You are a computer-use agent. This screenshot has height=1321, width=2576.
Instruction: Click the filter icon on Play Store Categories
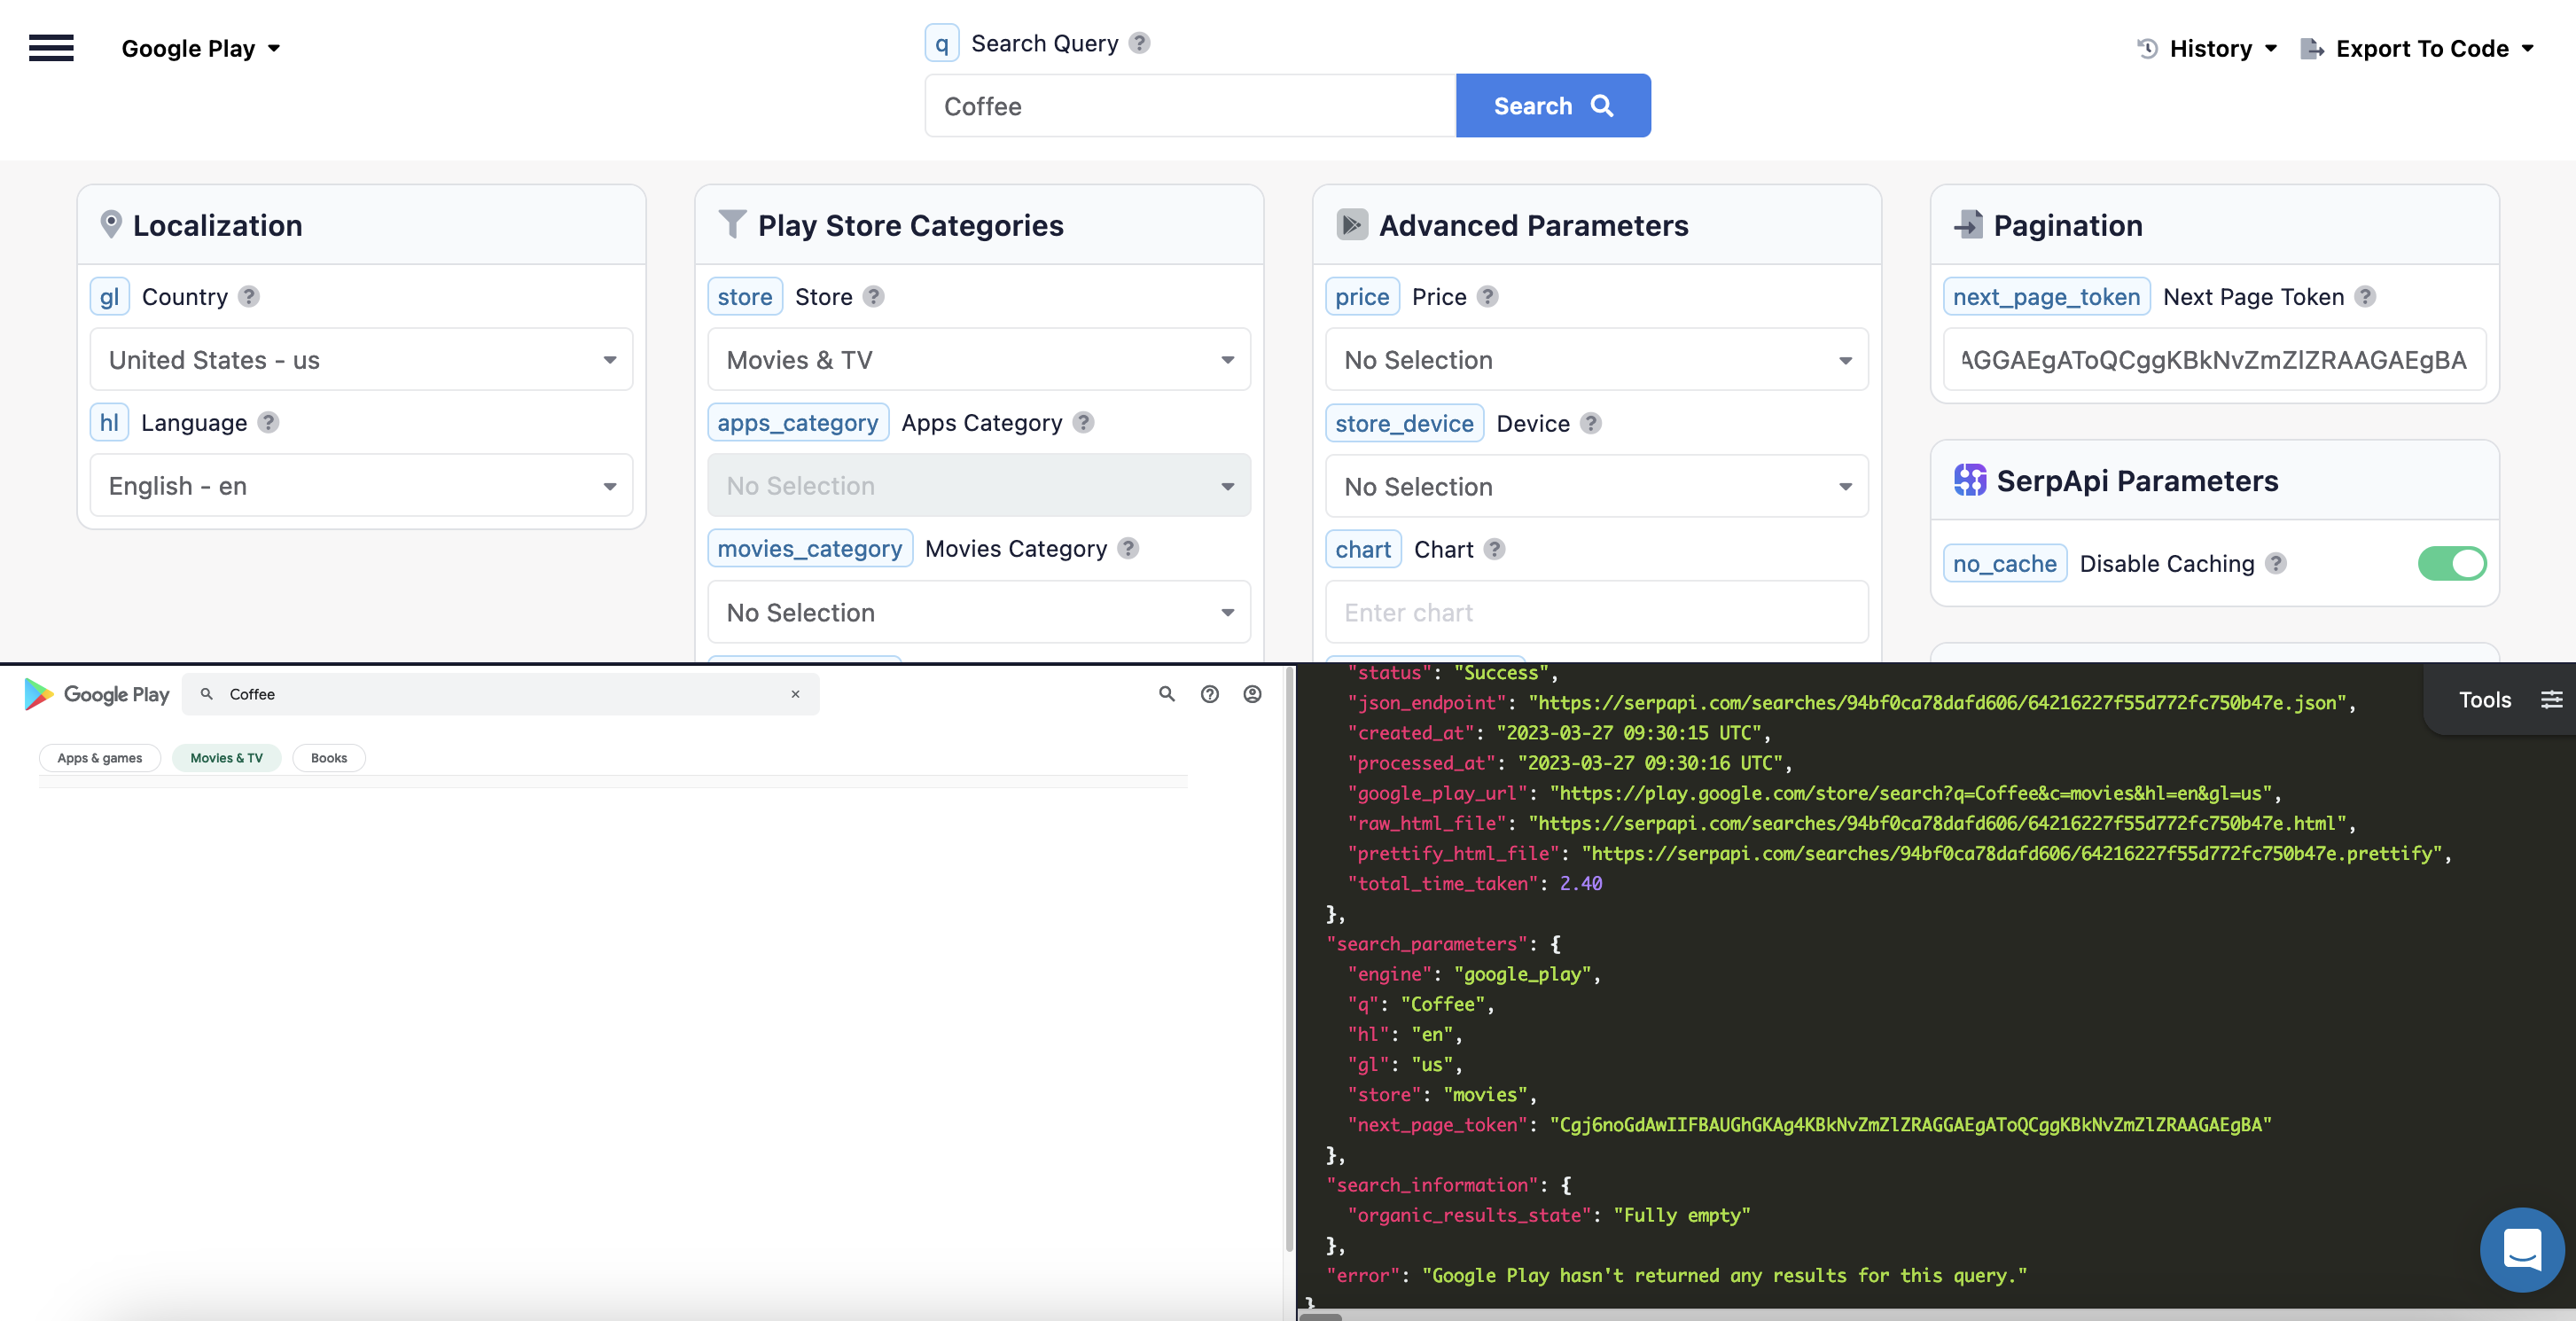tap(733, 224)
